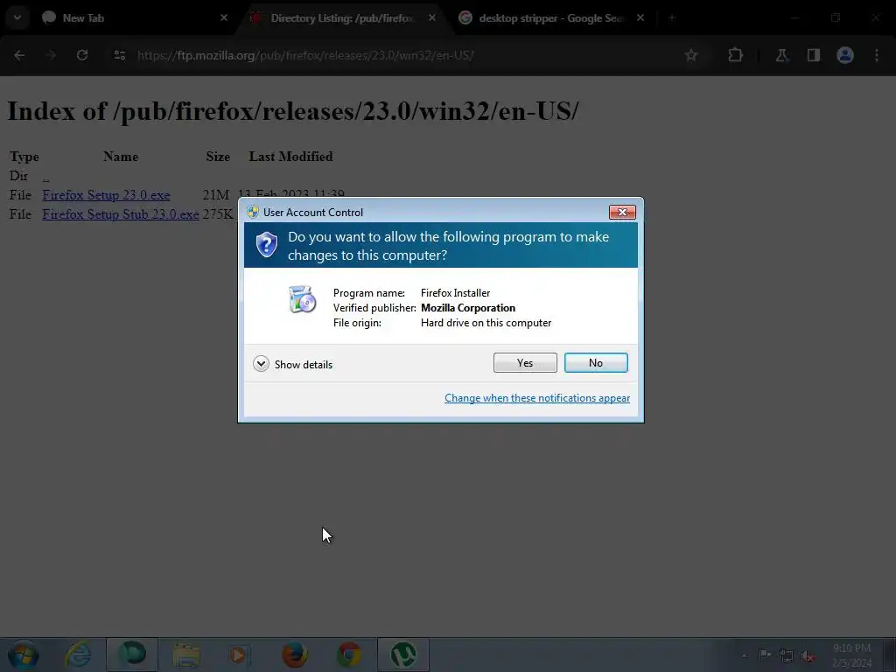This screenshot has height=672, width=896.
Task: Click the Action Center flag tray icon
Action: pyautogui.click(x=765, y=654)
